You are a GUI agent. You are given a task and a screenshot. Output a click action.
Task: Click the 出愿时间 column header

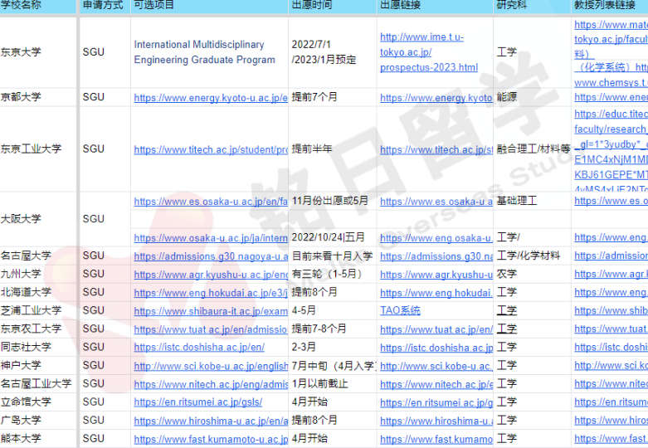(x=311, y=6)
